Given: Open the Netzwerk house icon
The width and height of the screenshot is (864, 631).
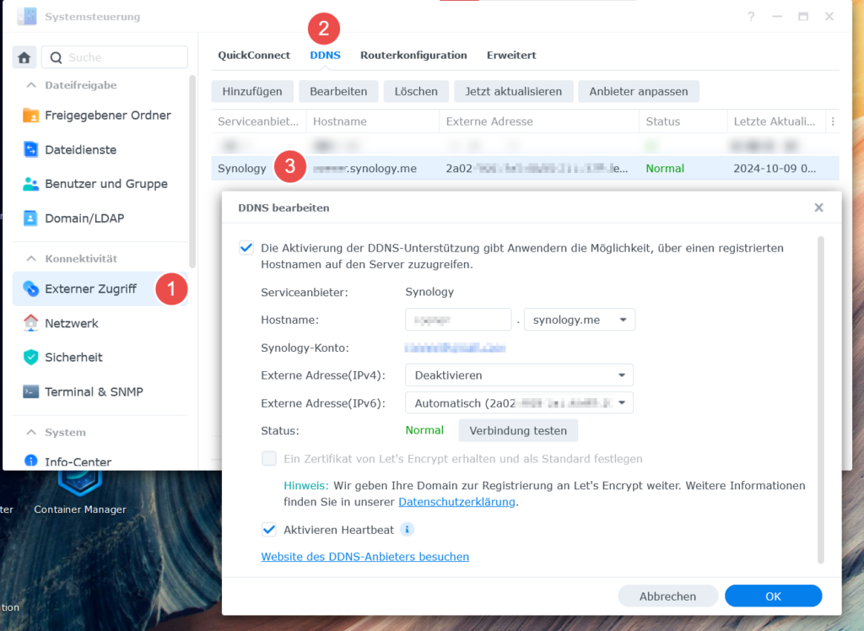Looking at the screenshot, I should tap(31, 323).
